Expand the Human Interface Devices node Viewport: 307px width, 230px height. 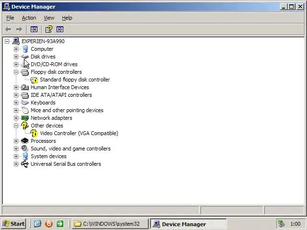pos(16,87)
